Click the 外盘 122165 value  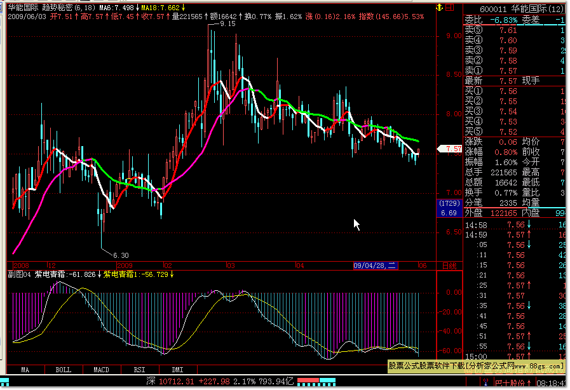[503, 213]
